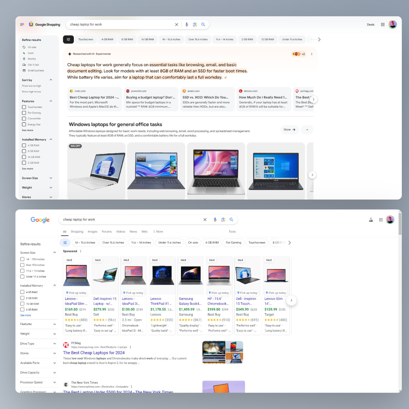Check the Energy Star feature box
409x409 pixels.
pyautogui.click(x=24, y=125)
